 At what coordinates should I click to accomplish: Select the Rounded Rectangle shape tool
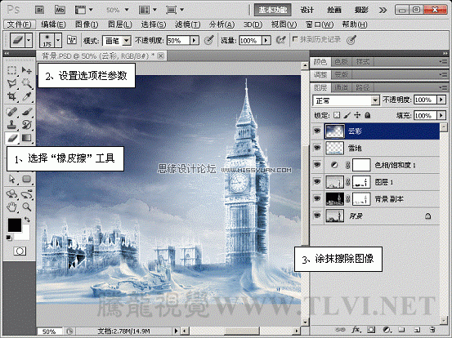tap(26, 179)
